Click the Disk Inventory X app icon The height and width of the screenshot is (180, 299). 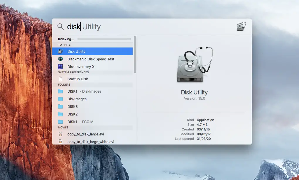[60, 67]
